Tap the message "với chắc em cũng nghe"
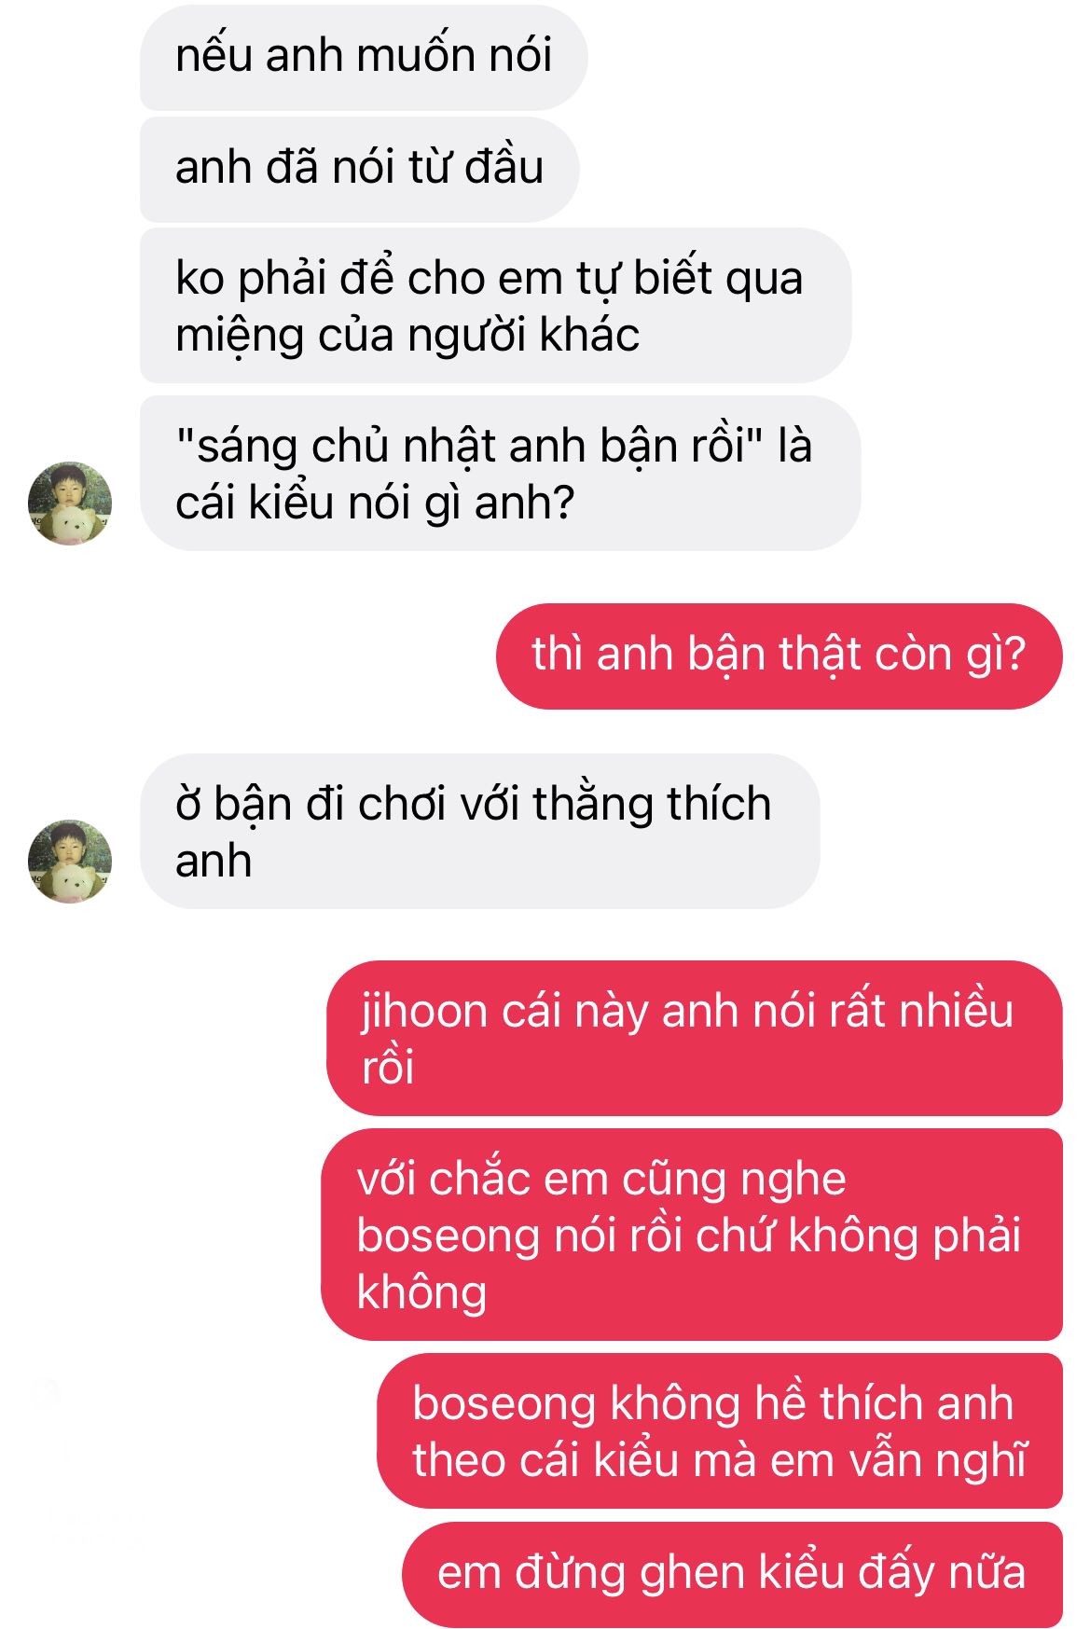Screen dimensions: 1090x1629 click(692, 1235)
